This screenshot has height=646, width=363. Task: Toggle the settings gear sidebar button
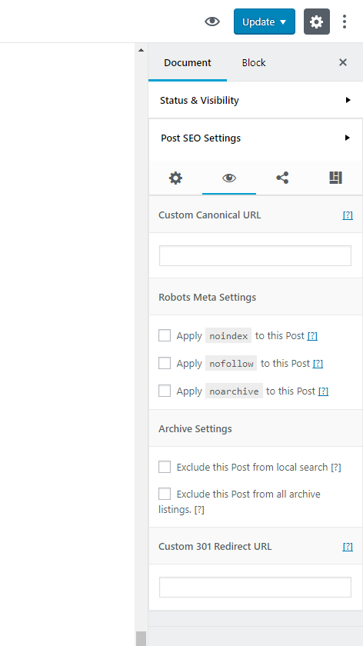pos(316,22)
